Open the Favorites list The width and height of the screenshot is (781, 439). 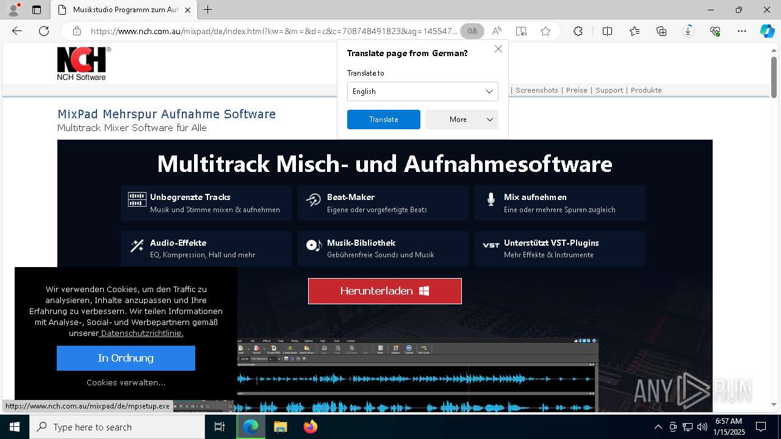[635, 31]
